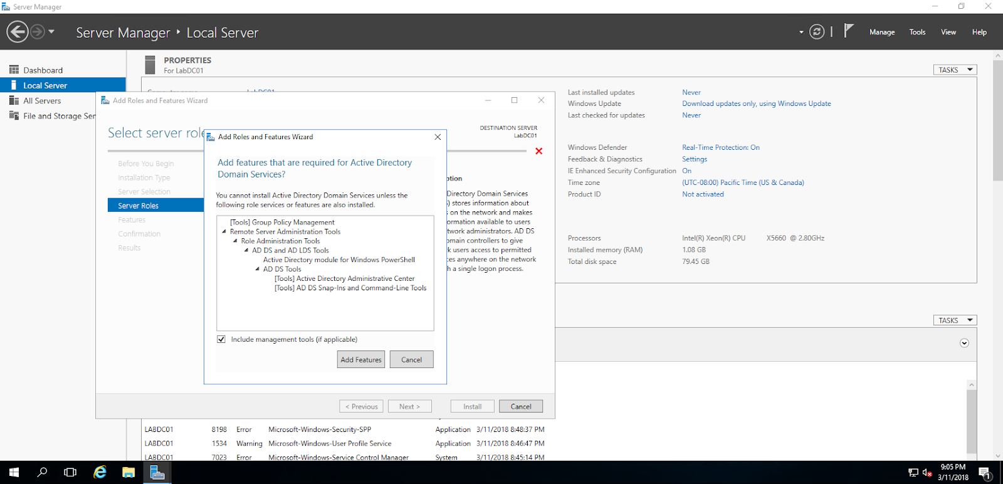Select the event row with ID 1534 Warning

point(345,443)
